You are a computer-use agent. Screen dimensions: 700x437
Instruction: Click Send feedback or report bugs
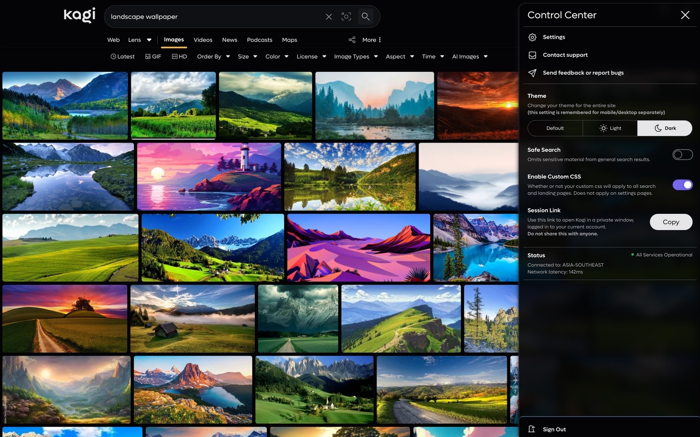click(582, 73)
